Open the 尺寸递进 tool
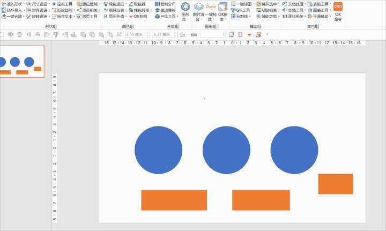The width and height of the screenshot is (386, 231). (38, 4)
